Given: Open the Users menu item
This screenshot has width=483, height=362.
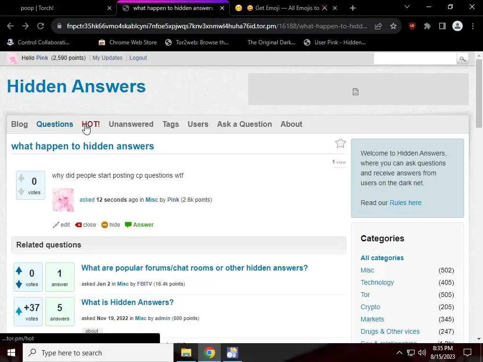Looking at the screenshot, I should pyautogui.click(x=198, y=124).
